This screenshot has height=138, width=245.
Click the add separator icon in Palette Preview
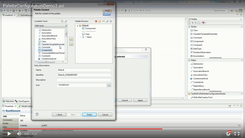[104, 21]
